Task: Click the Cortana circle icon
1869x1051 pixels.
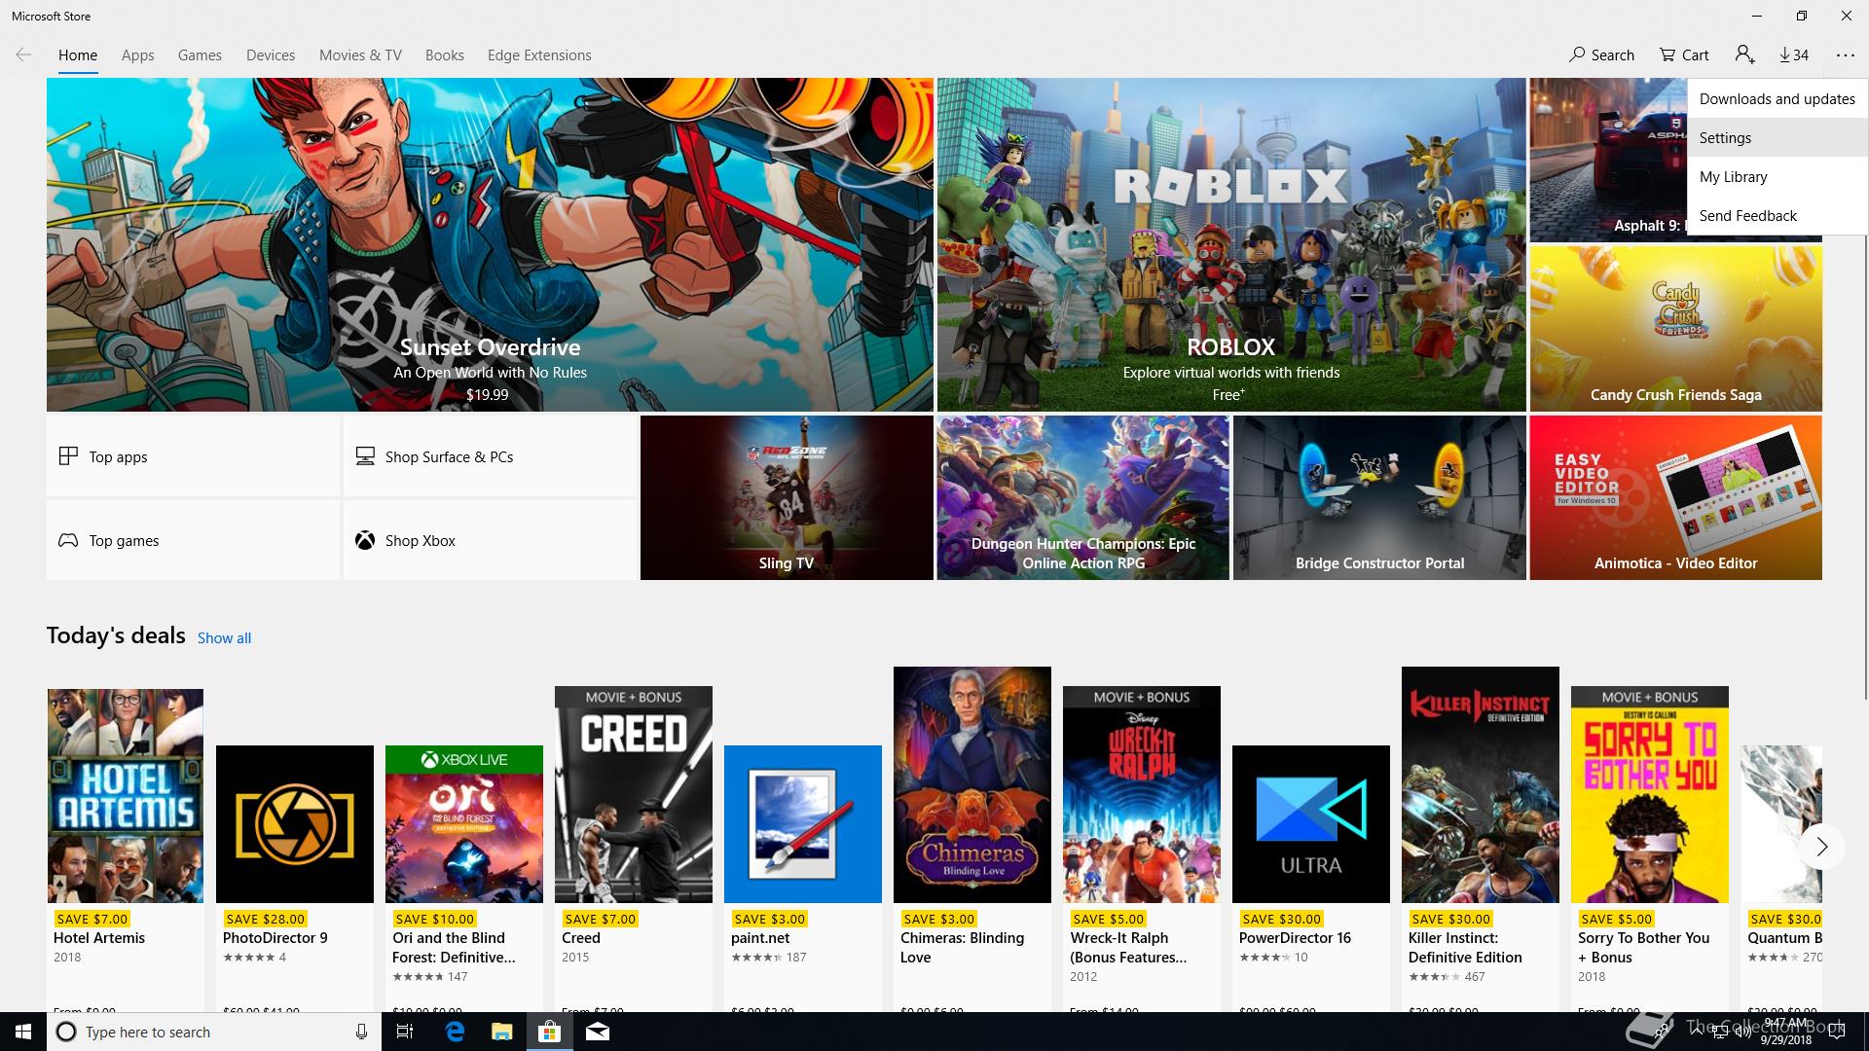Action: point(66,1032)
